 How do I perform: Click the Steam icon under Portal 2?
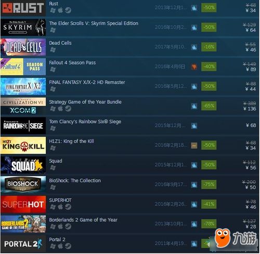[68, 246]
